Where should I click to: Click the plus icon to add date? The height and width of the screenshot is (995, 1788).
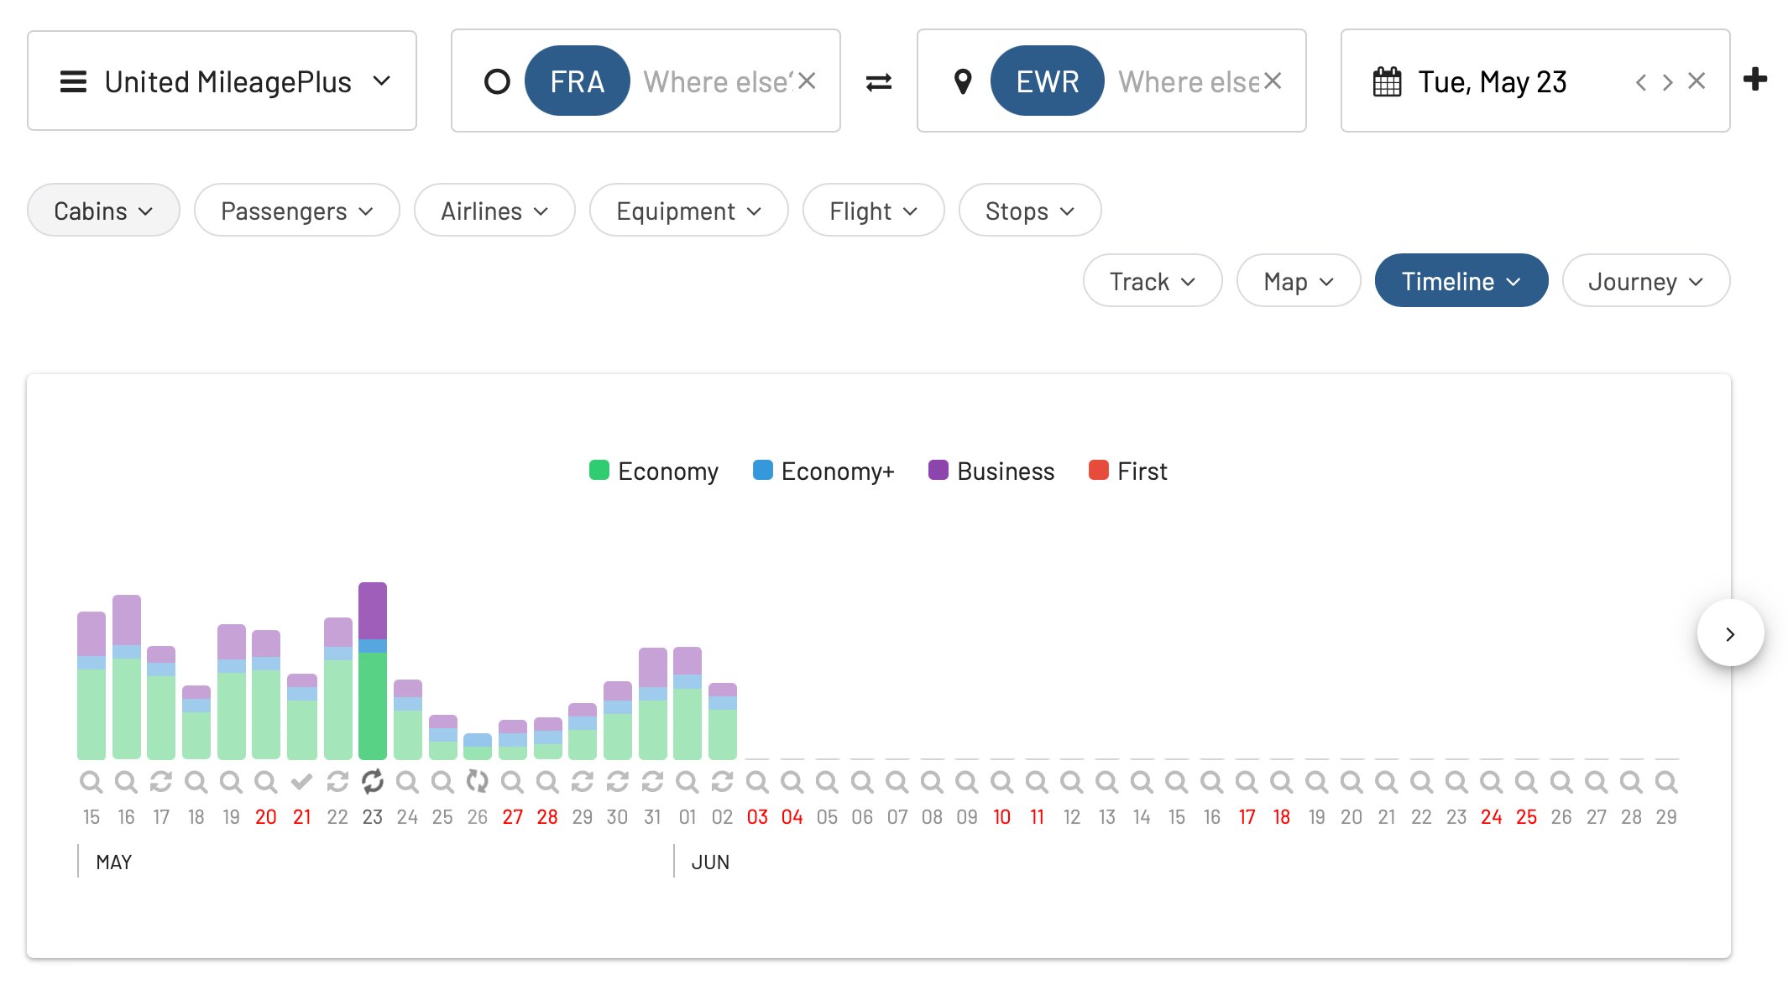(x=1755, y=80)
